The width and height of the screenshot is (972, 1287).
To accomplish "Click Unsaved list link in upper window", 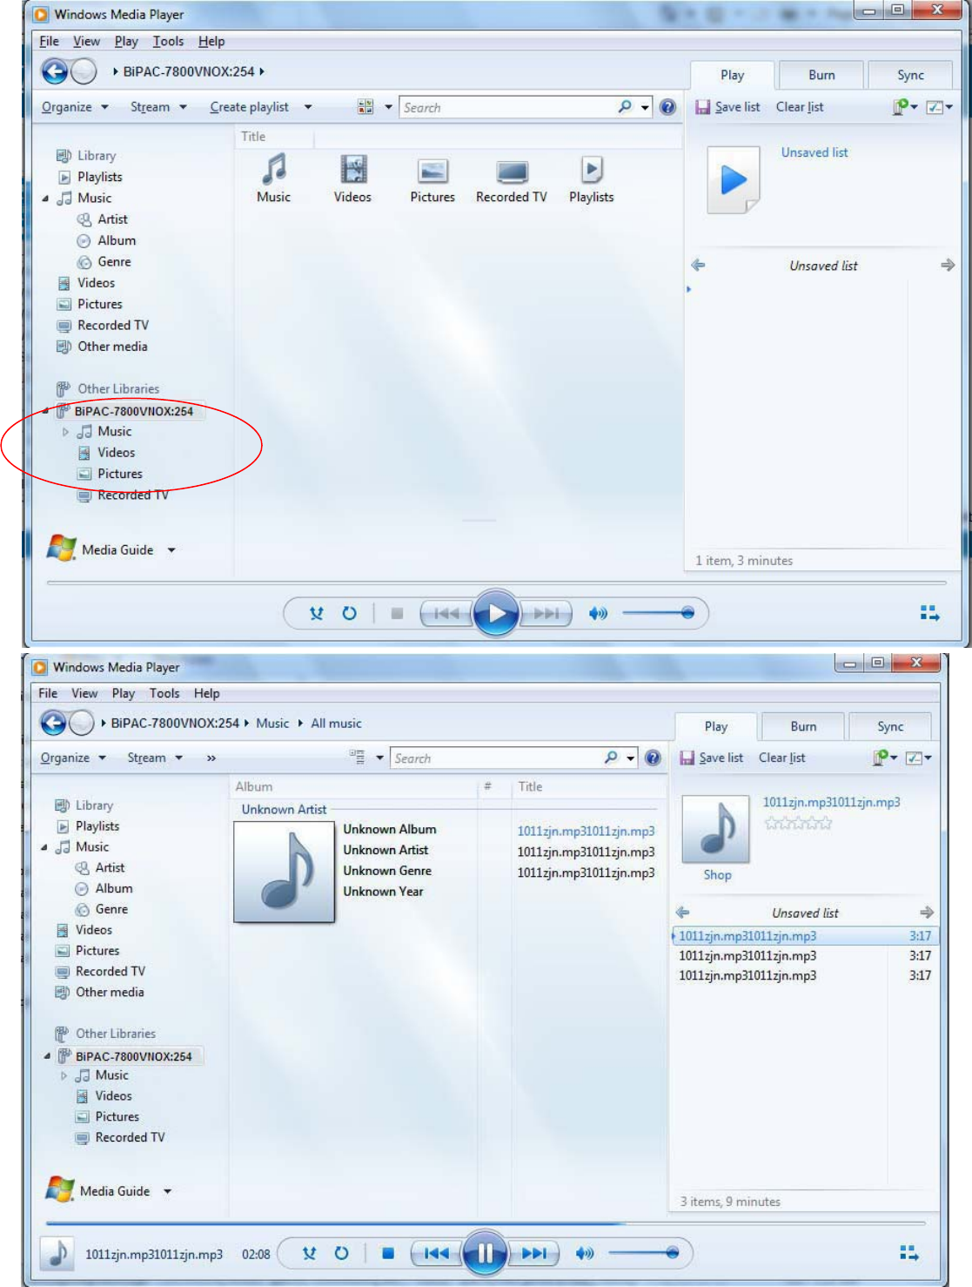I will point(814,152).
